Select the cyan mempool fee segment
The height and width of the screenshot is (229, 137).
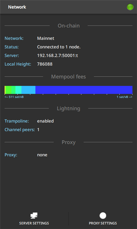[18, 90]
